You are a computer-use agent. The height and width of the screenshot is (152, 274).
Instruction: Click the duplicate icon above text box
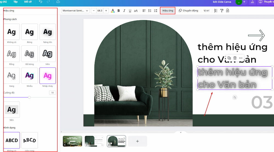[x=229, y=58]
